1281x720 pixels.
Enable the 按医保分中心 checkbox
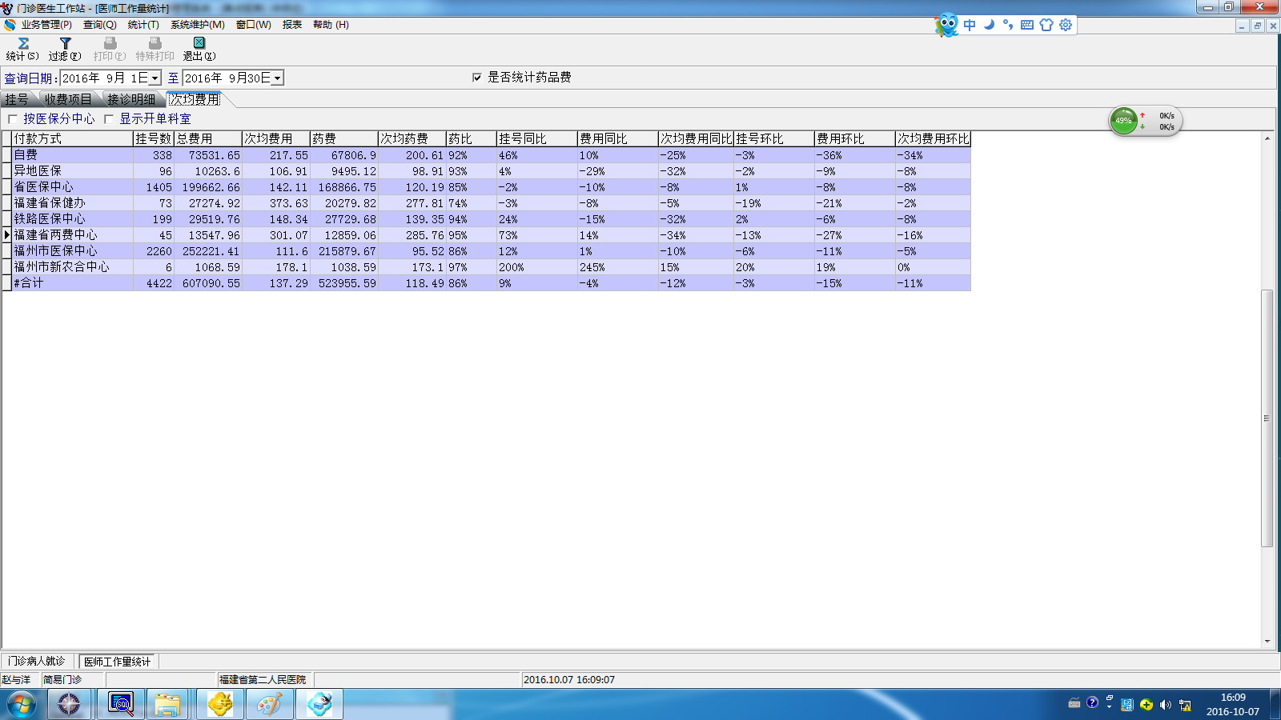point(13,119)
